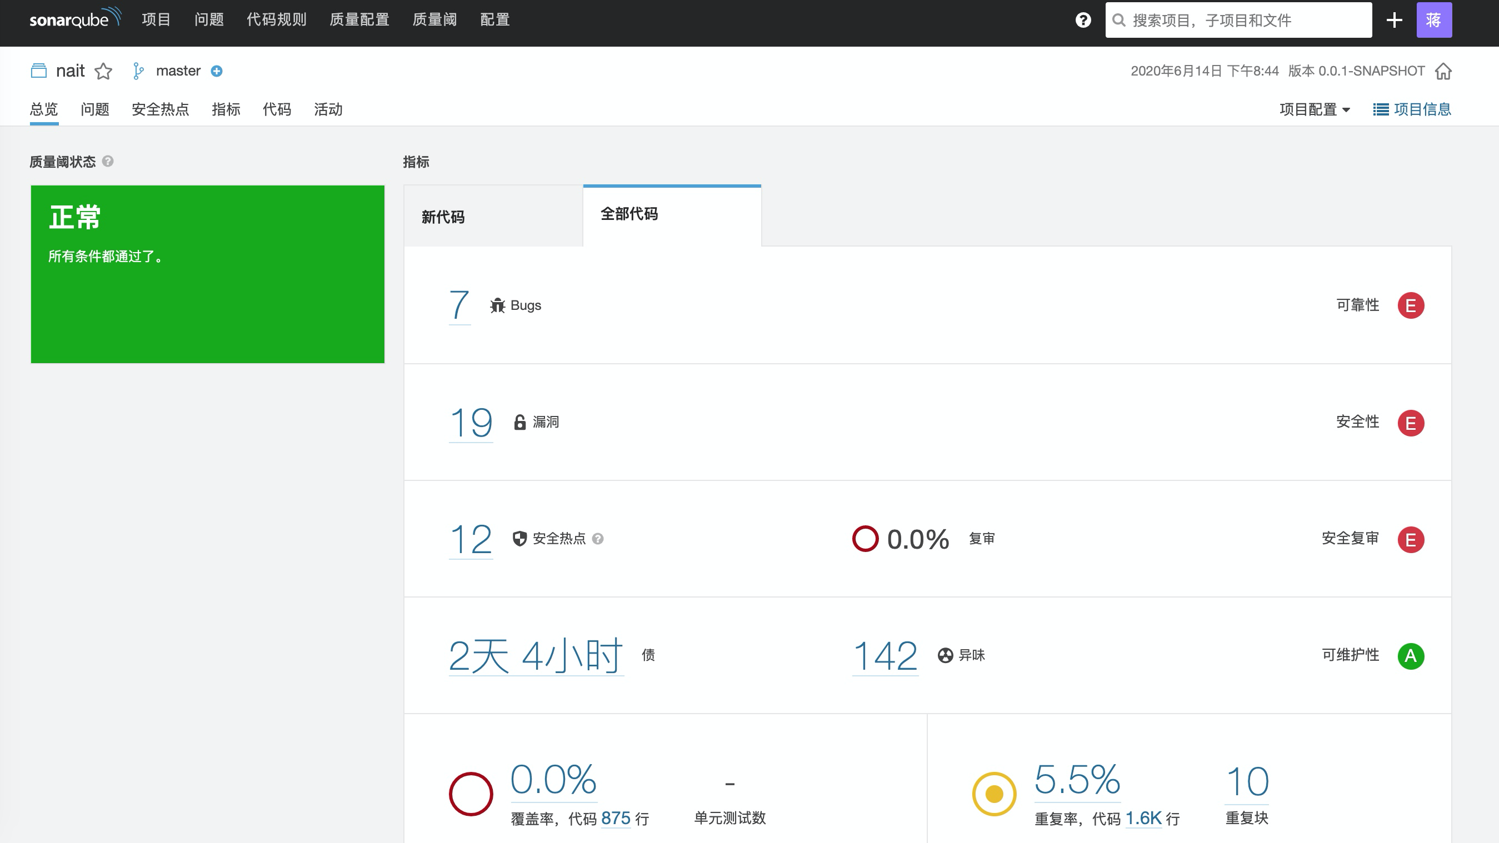The width and height of the screenshot is (1499, 843).
Task: View the 142 code smells list
Action: tap(885, 655)
